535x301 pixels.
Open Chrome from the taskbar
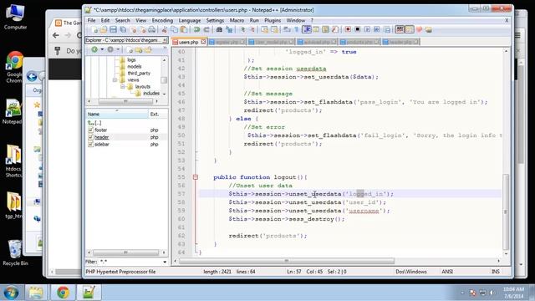point(63,293)
